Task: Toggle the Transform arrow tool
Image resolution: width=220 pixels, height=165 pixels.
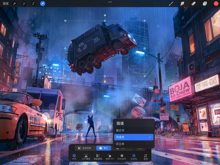Action: [x=43, y=3]
